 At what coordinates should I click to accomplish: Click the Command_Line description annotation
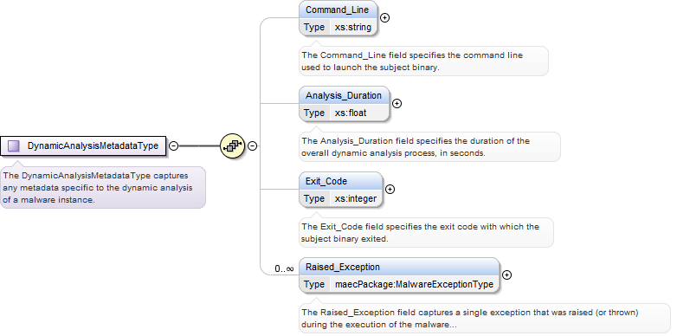pyautogui.click(x=423, y=61)
